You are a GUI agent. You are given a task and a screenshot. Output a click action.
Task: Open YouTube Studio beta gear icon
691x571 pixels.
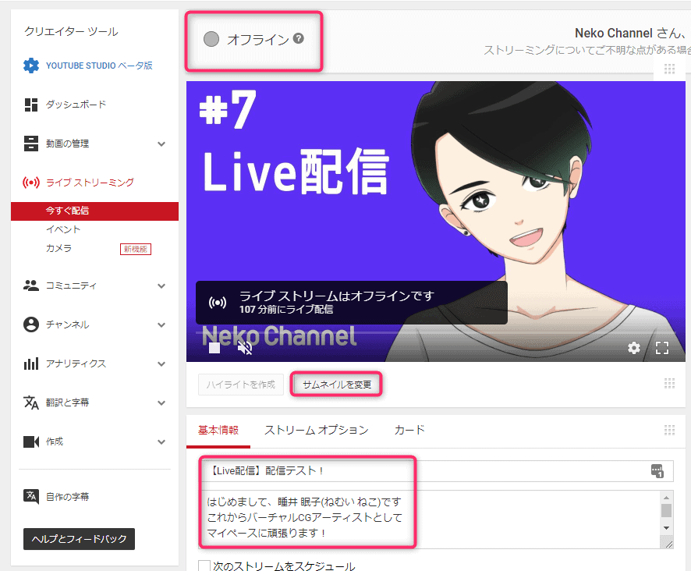(x=31, y=66)
